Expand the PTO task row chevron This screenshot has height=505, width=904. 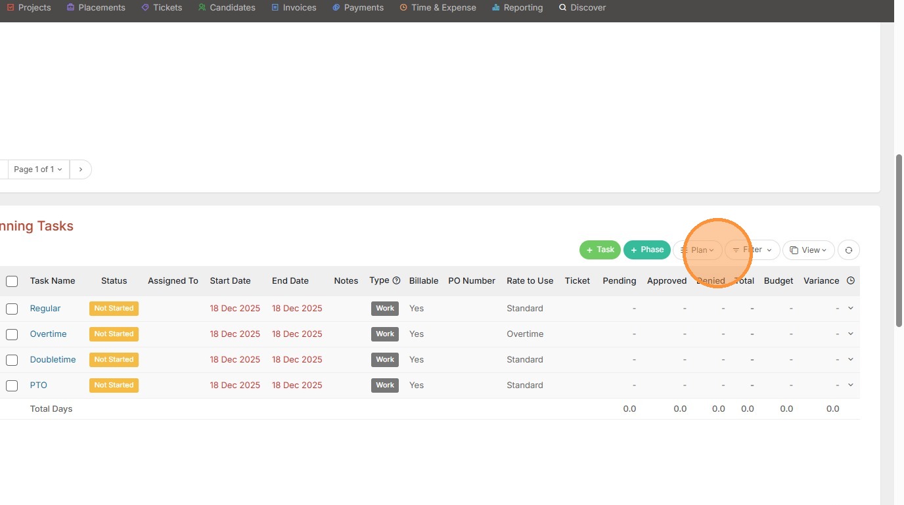851,385
